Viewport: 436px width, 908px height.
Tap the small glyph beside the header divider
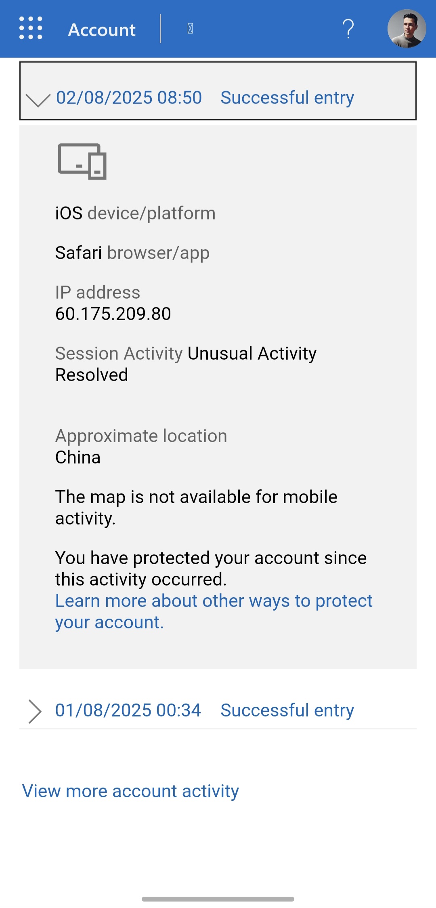(x=190, y=29)
